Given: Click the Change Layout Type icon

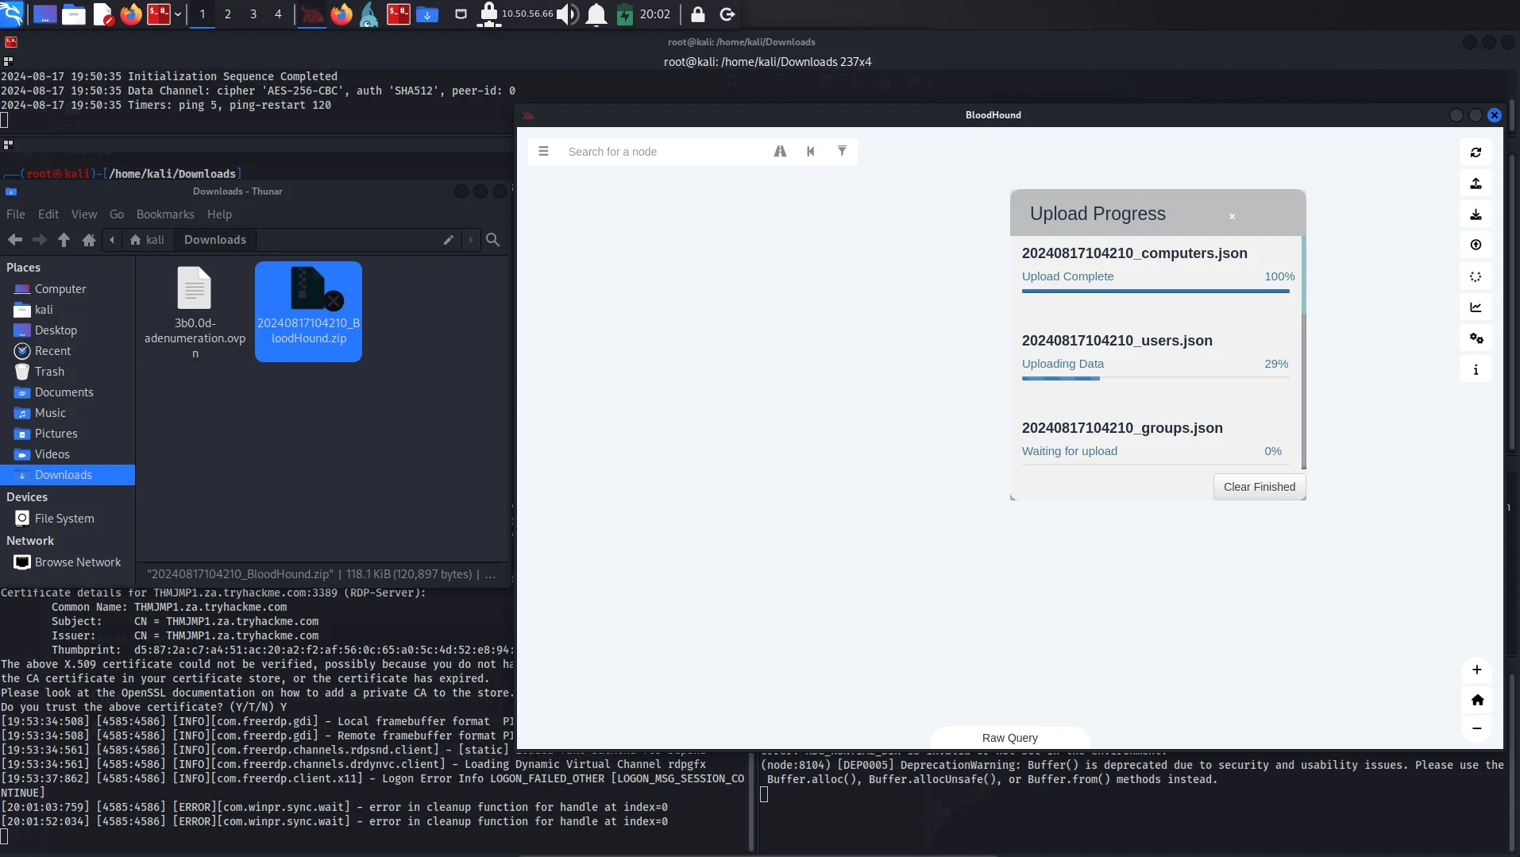Looking at the screenshot, I should (1476, 276).
